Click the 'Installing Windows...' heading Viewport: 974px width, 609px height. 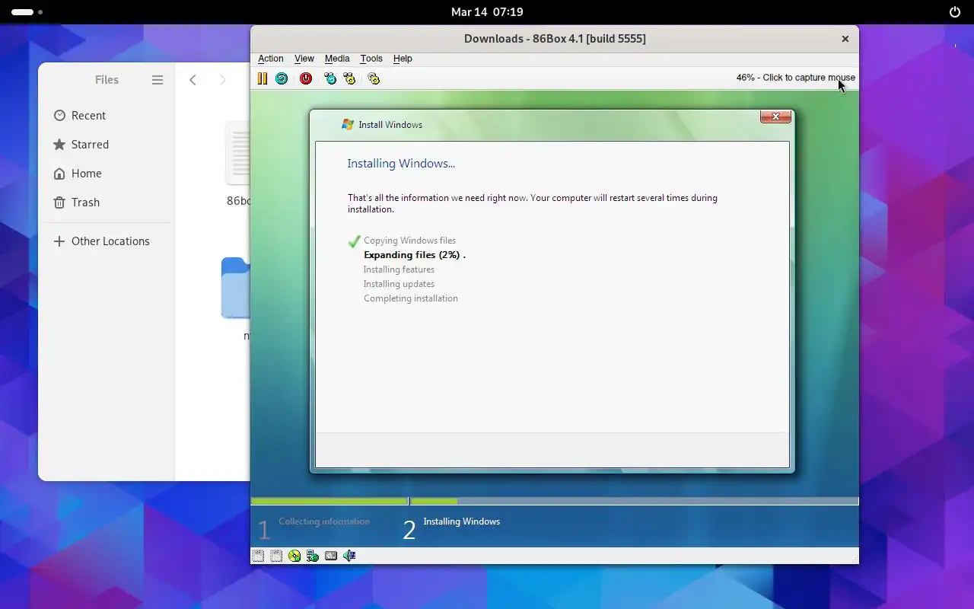point(401,164)
